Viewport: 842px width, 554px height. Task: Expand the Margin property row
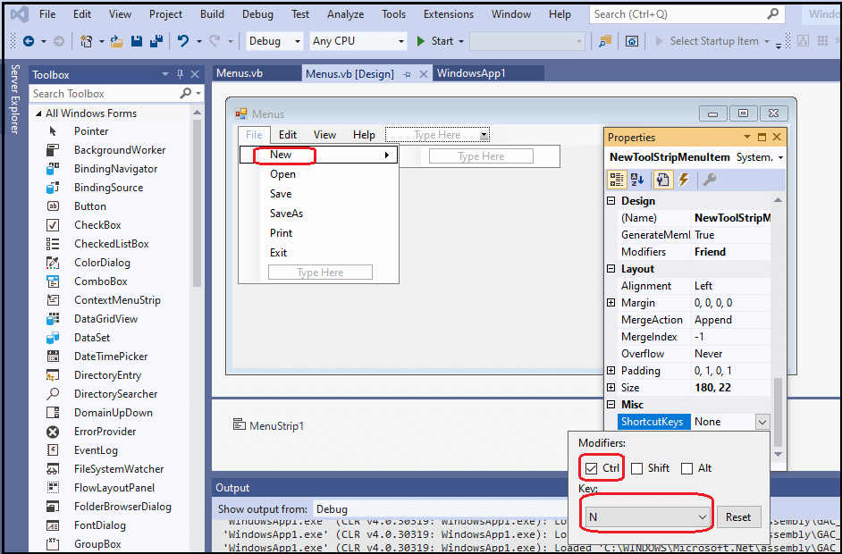(x=611, y=304)
